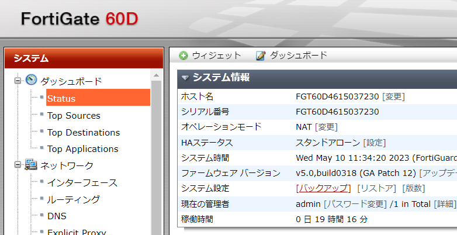Image resolution: width=457 pixels, height=235 pixels.
Task: Click 設定 link for HA status
Action: click(375, 143)
